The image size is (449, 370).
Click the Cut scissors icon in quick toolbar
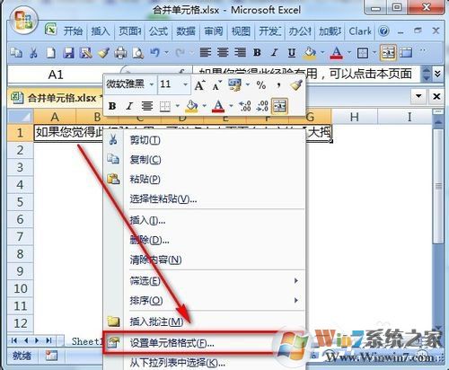coord(33,53)
